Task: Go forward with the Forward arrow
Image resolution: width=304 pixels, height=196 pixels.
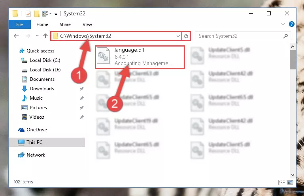Action: (28, 36)
